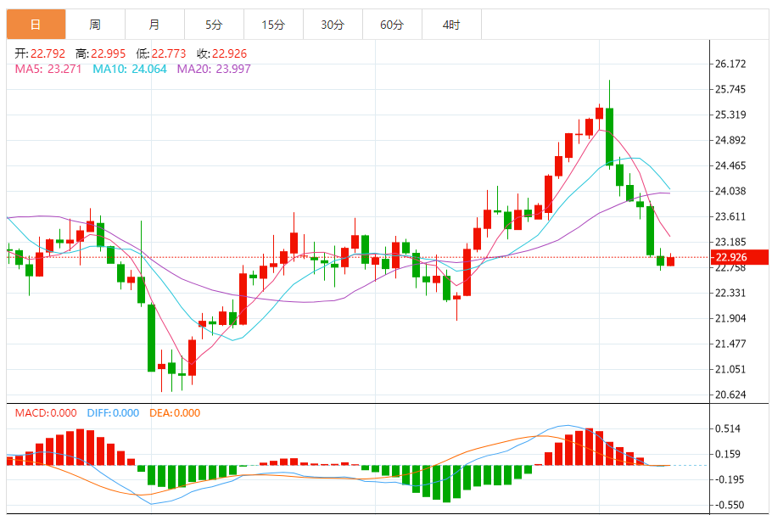The image size is (772, 515).
Task: Click the MA5: 23.271 indicator label
Action: tap(48, 69)
